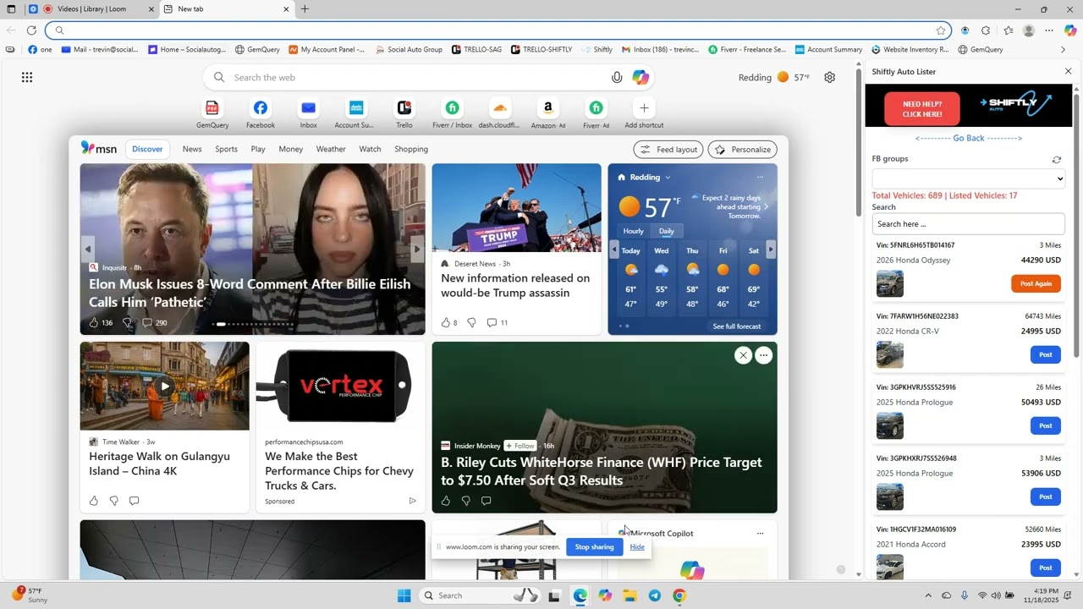Play the Heritage Walk Gulangyu video
Screen dimensions: 1083x609
coord(165,386)
